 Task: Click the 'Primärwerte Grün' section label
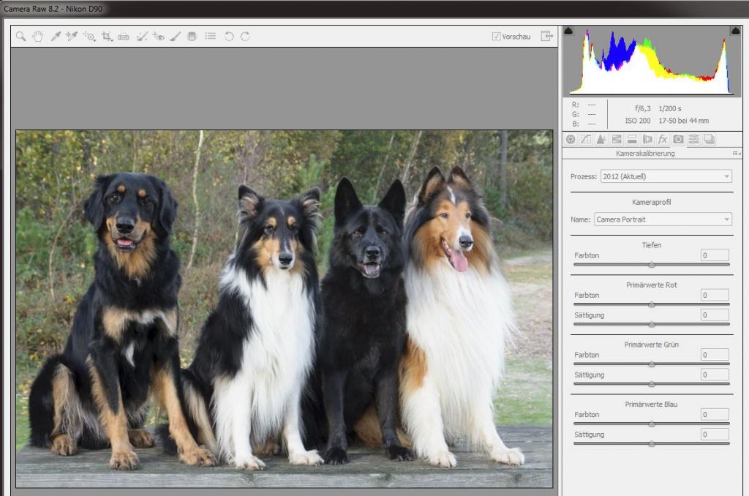(652, 345)
